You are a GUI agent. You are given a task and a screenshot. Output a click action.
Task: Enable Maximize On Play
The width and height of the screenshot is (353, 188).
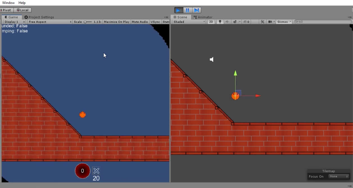tap(116, 22)
